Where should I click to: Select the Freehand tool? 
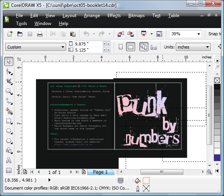pos(9,101)
